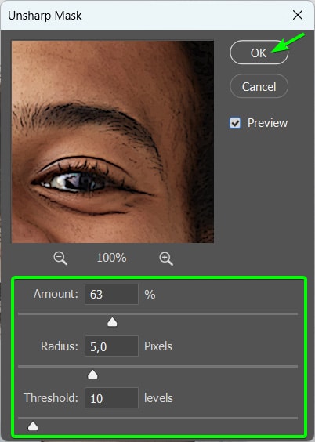
Task: Click the Threshold levels input field
Action: [111, 398]
